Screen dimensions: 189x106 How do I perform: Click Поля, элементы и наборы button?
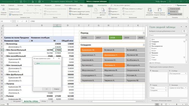pos(133,9)
